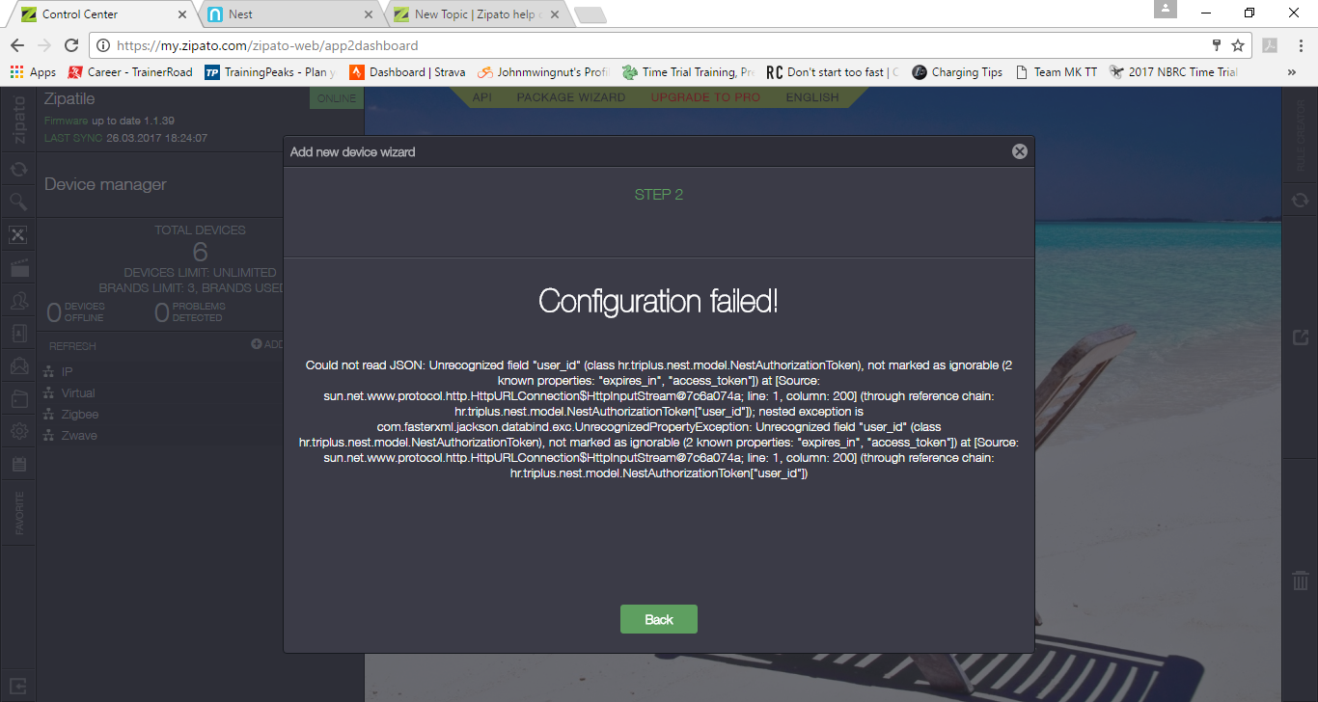Click the trash bin icon on right panel
Viewport: 1318px width, 702px height.
[x=1300, y=580]
